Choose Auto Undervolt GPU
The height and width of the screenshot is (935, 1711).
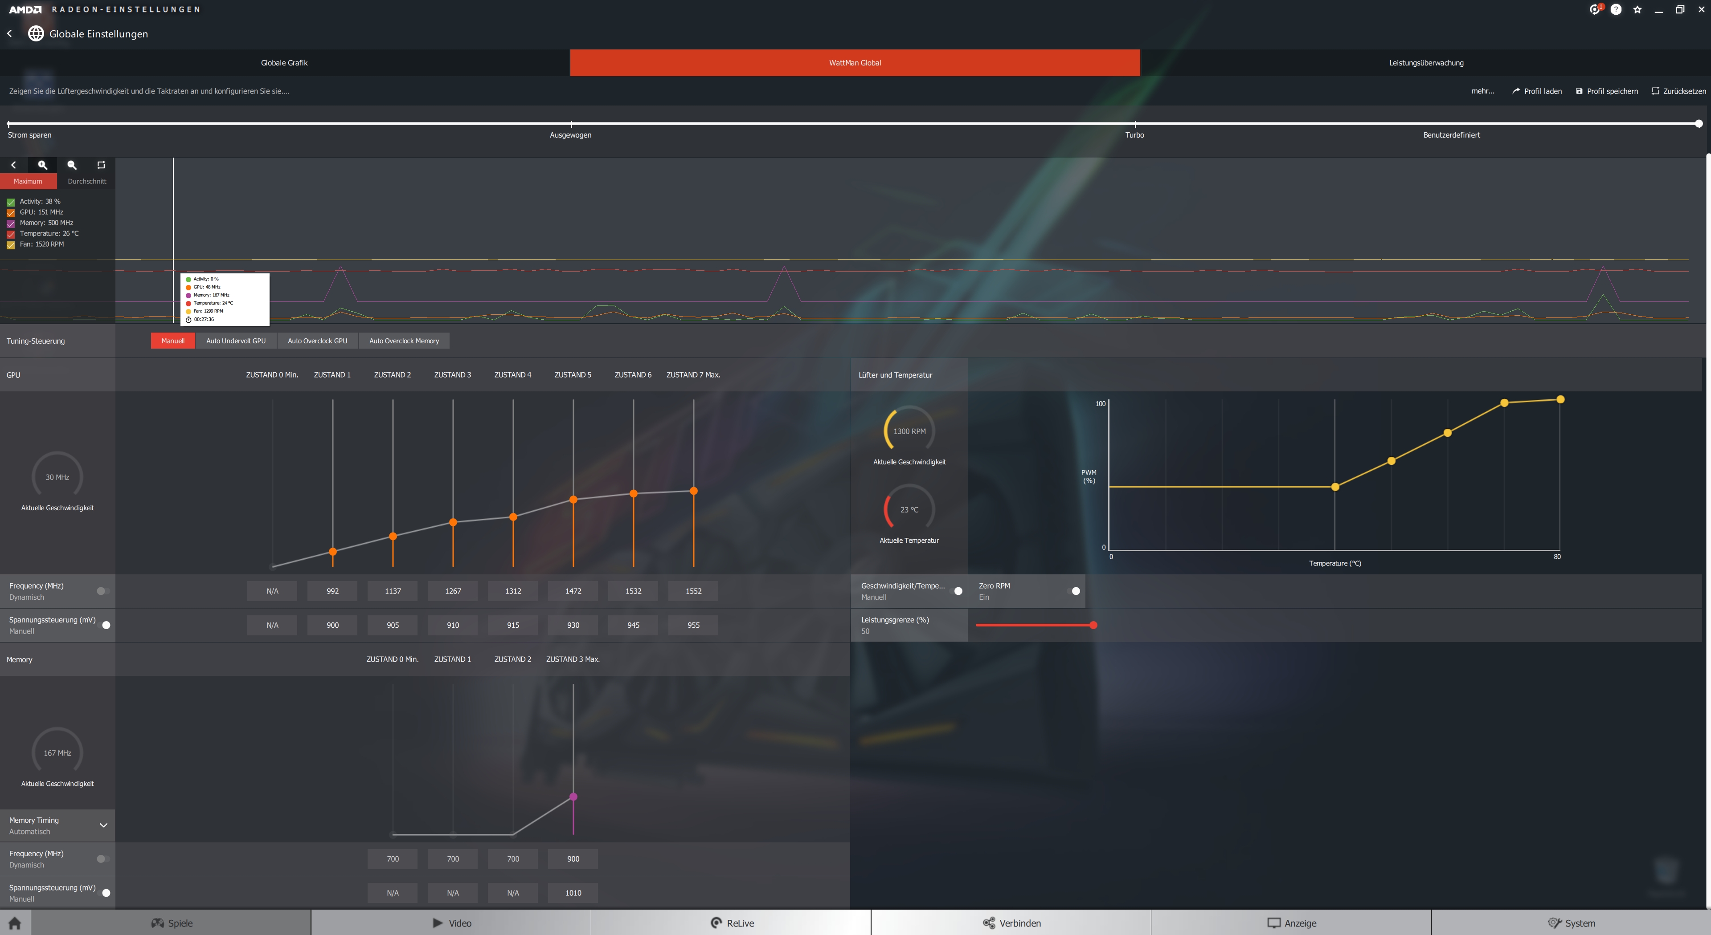tap(236, 341)
